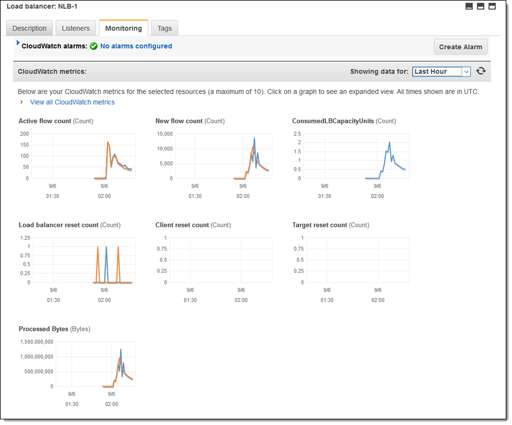Expand arrow beside View all CloudWatch metrics
This screenshot has width=512, height=425.
pyautogui.click(x=22, y=102)
